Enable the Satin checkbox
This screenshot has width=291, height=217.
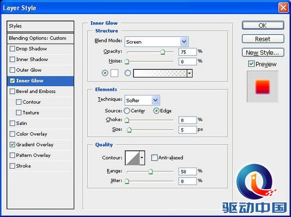pyautogui.click(x=12, y=123)
